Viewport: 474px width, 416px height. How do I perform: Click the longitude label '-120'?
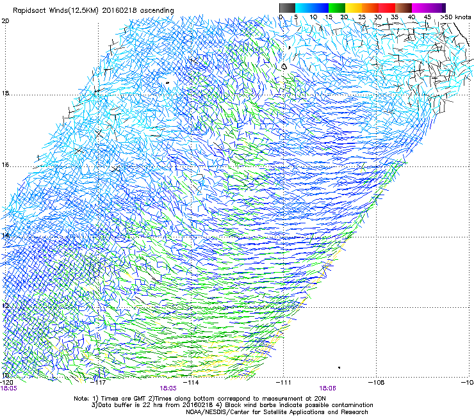[6, 382]
